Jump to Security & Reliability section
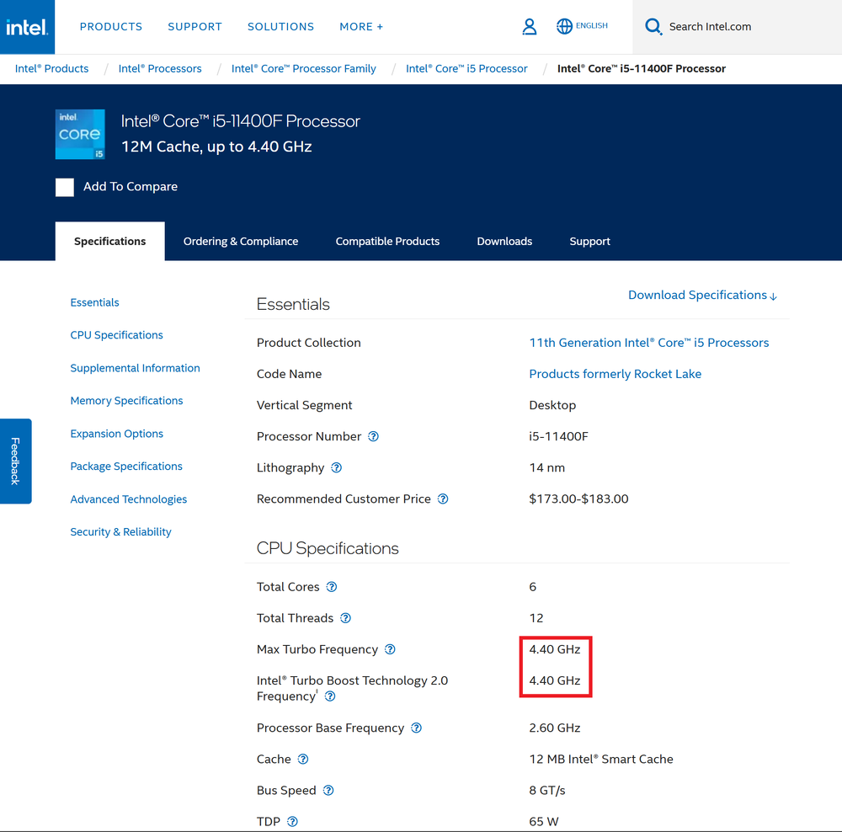The height and width of the screenshot is (832, 842). (x=120, y=531)
